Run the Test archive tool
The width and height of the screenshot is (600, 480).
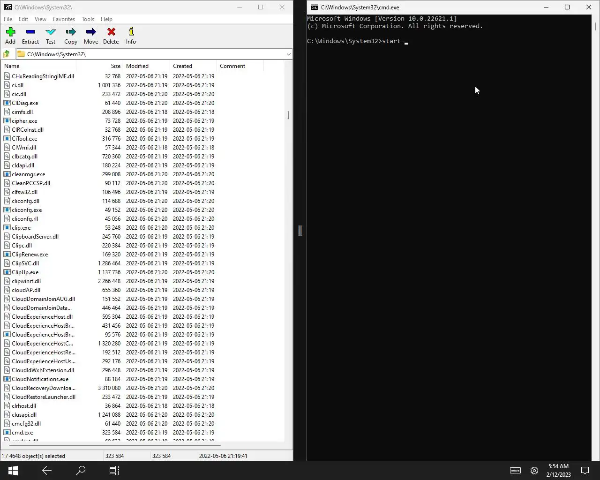51,36
